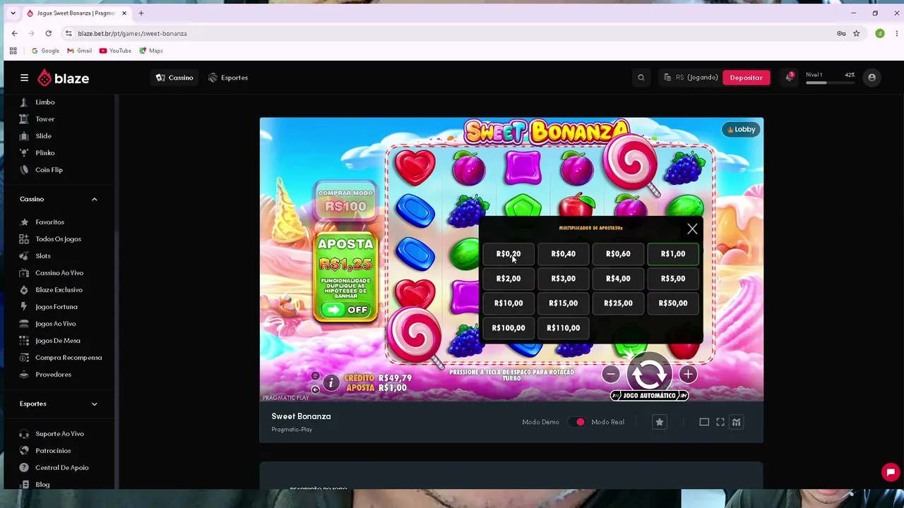Open the game info (i) button
Screen dimensions: 904x508
click(331, 383)
